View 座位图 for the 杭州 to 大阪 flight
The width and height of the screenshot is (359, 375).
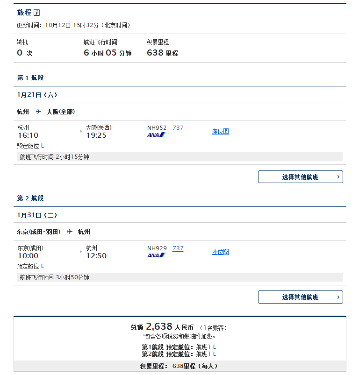point(220,132)
